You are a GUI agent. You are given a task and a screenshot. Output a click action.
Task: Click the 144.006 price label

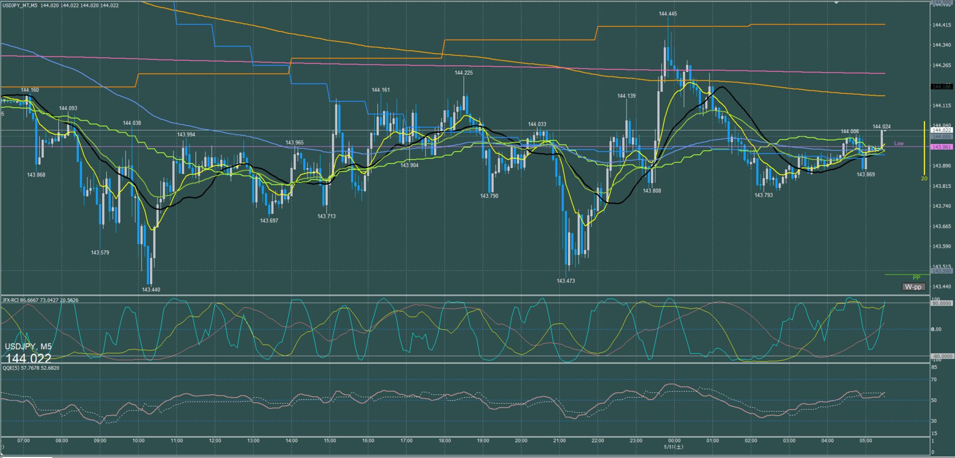tap(850, 132)
